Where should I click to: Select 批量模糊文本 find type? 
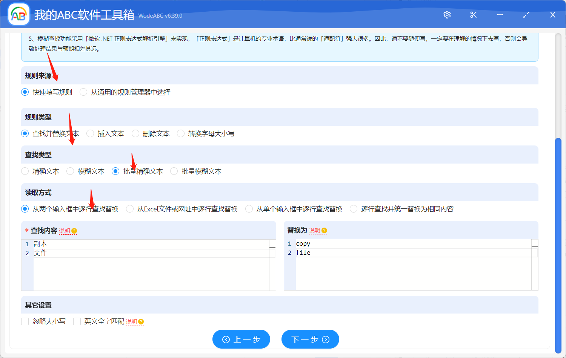coord(174,171)
